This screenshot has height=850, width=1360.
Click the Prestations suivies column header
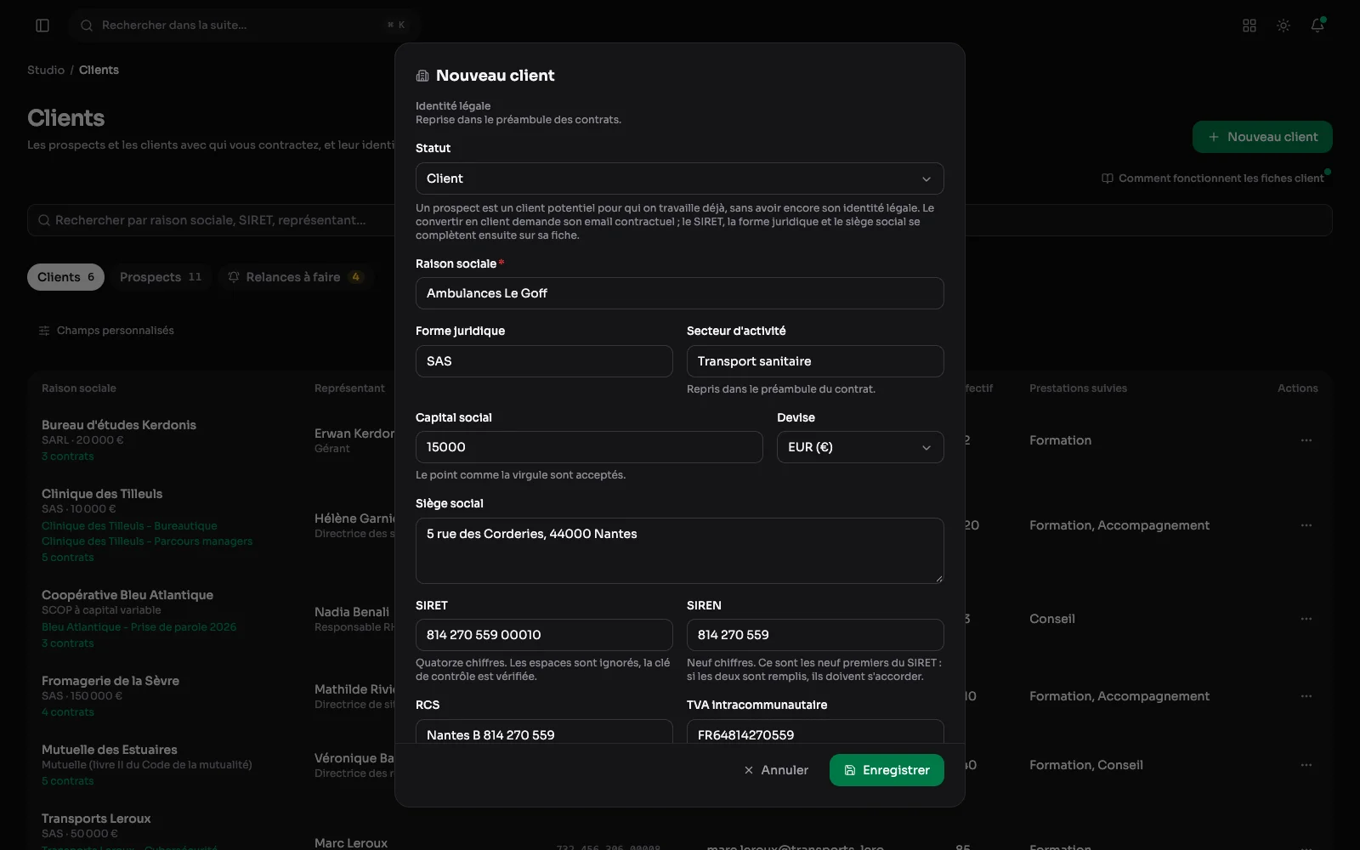[1078, 388]
